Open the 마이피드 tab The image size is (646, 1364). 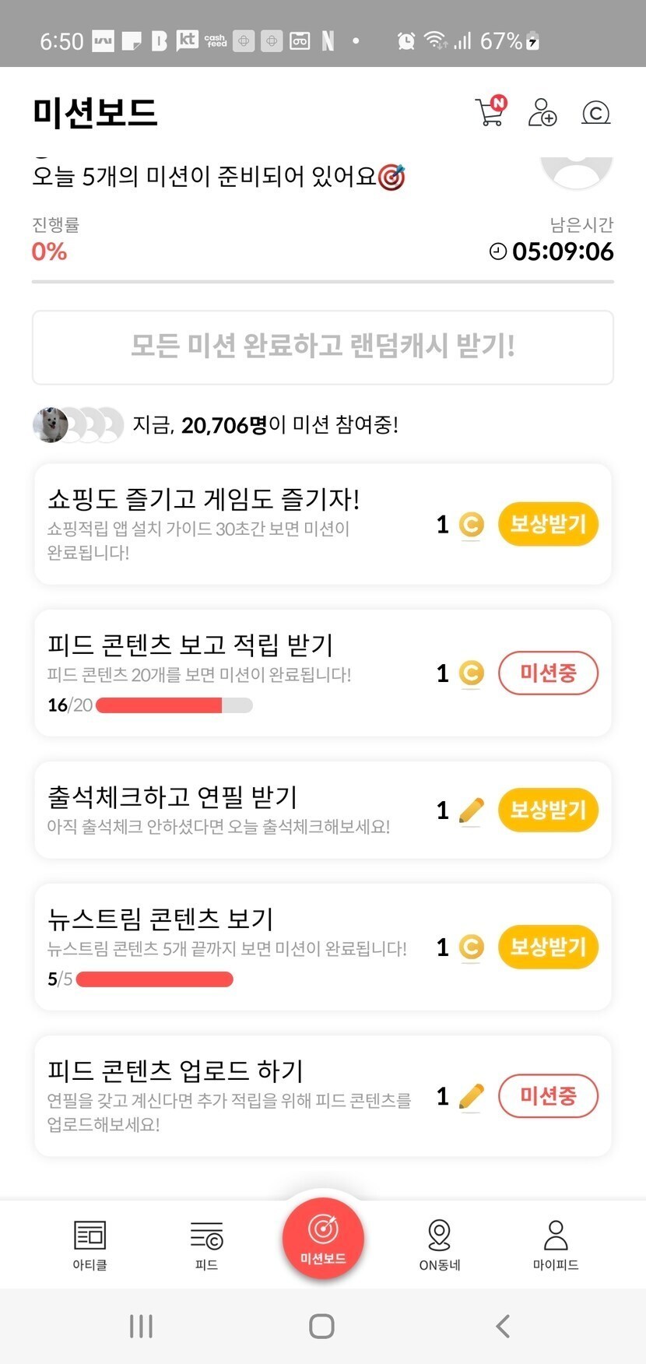click(x=556, y=1245)
